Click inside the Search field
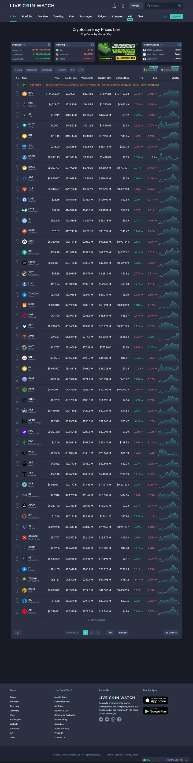 163,5
